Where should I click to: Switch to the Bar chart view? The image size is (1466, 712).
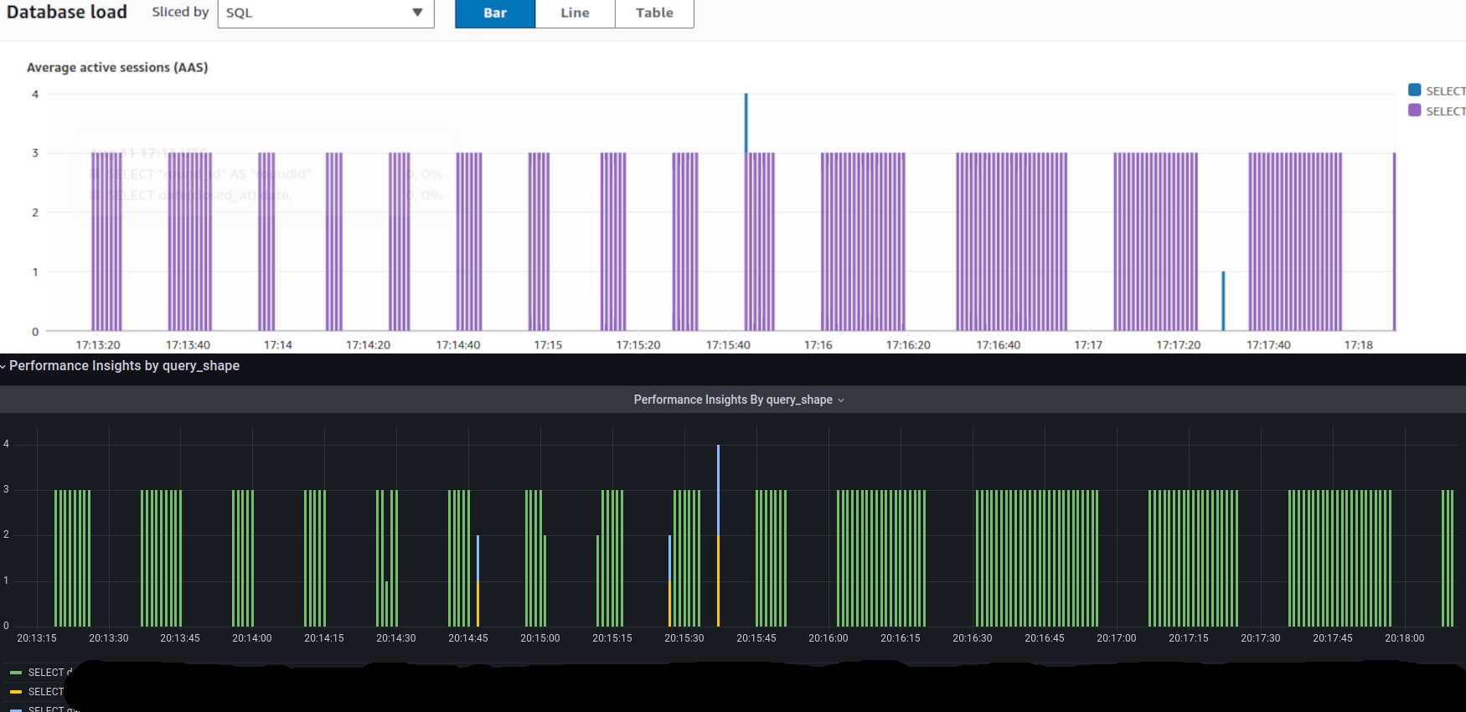(x=495, y=13)
